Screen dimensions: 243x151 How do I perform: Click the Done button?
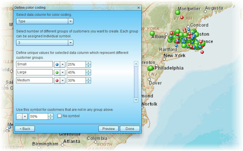pyautogui.click(x=130, y=129)
